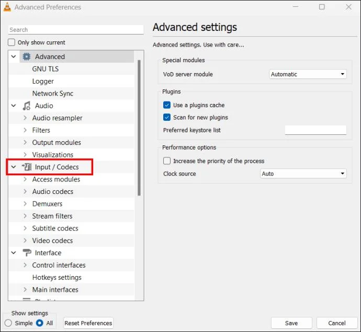Expand the Output modules node

coord(25,142)
